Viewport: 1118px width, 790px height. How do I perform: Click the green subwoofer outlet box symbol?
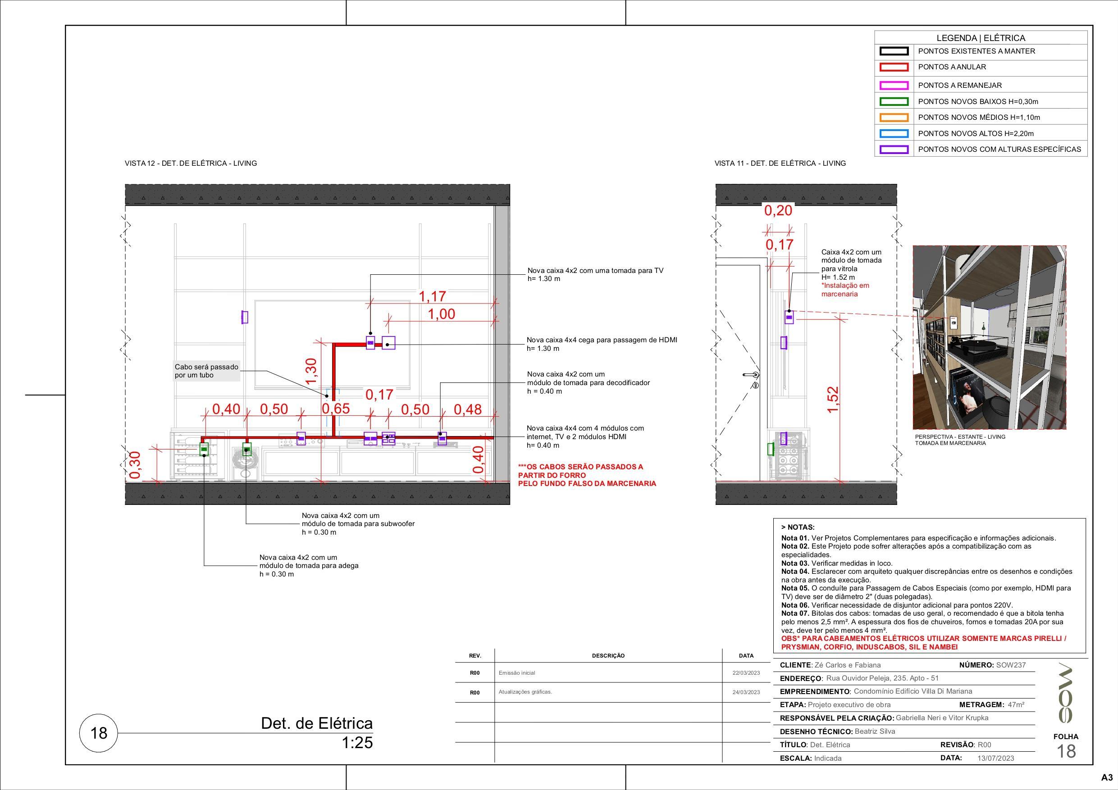coord(247,449)
